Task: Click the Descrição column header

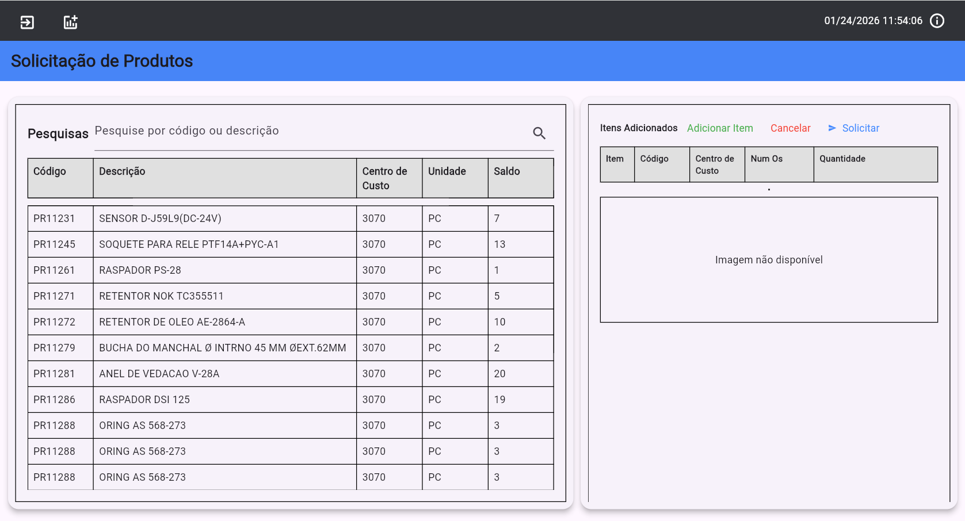Action: pos(122,171)
